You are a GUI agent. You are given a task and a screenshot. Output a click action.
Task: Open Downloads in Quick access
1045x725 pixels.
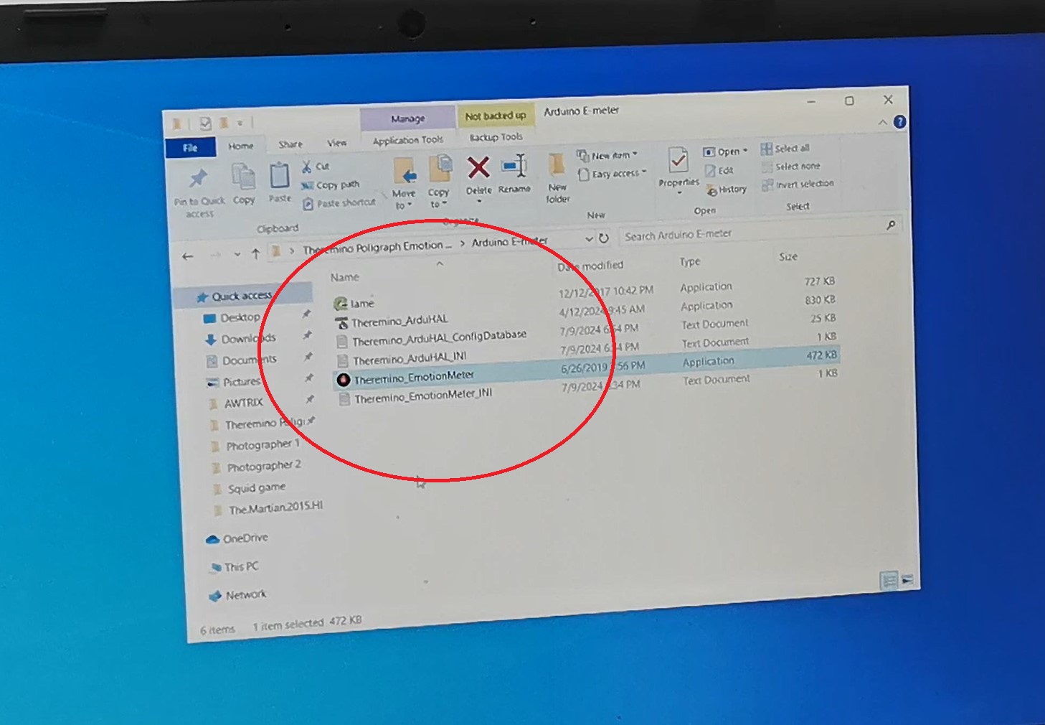point(247,339)
